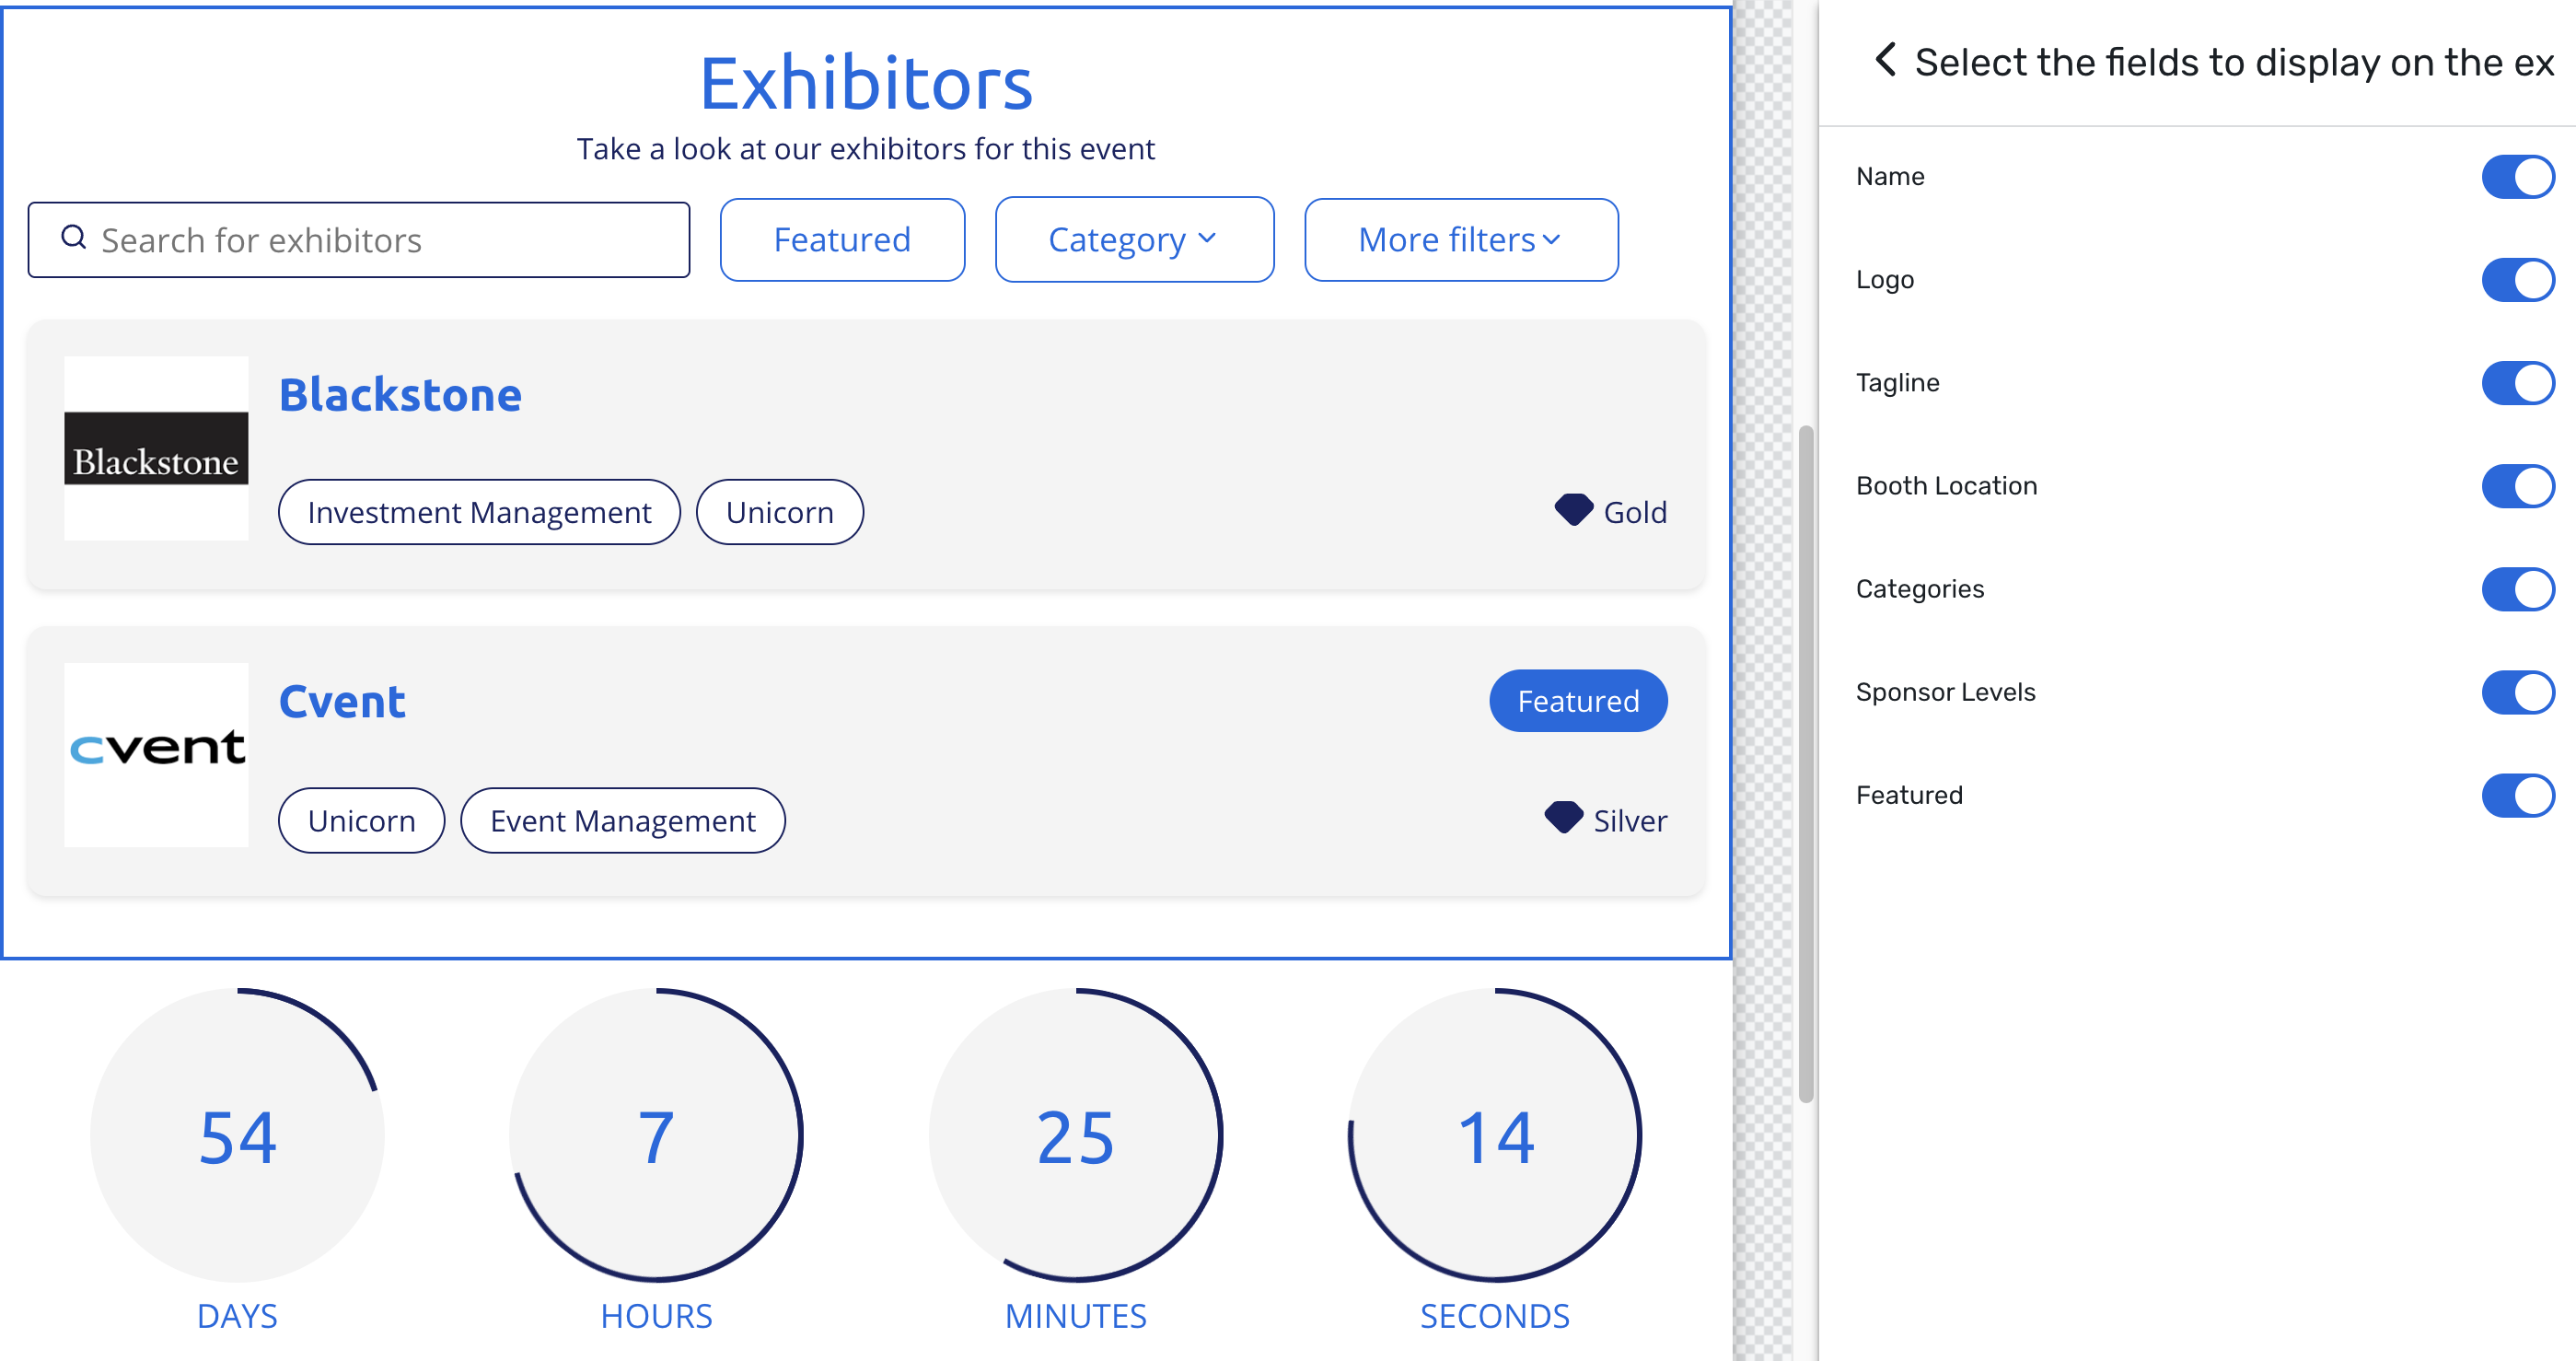Expand the More filters dropdown

(1461, 240)
